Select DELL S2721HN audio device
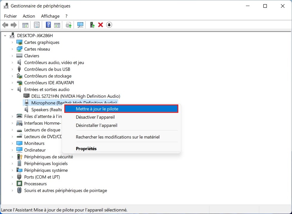 [75, 96]
